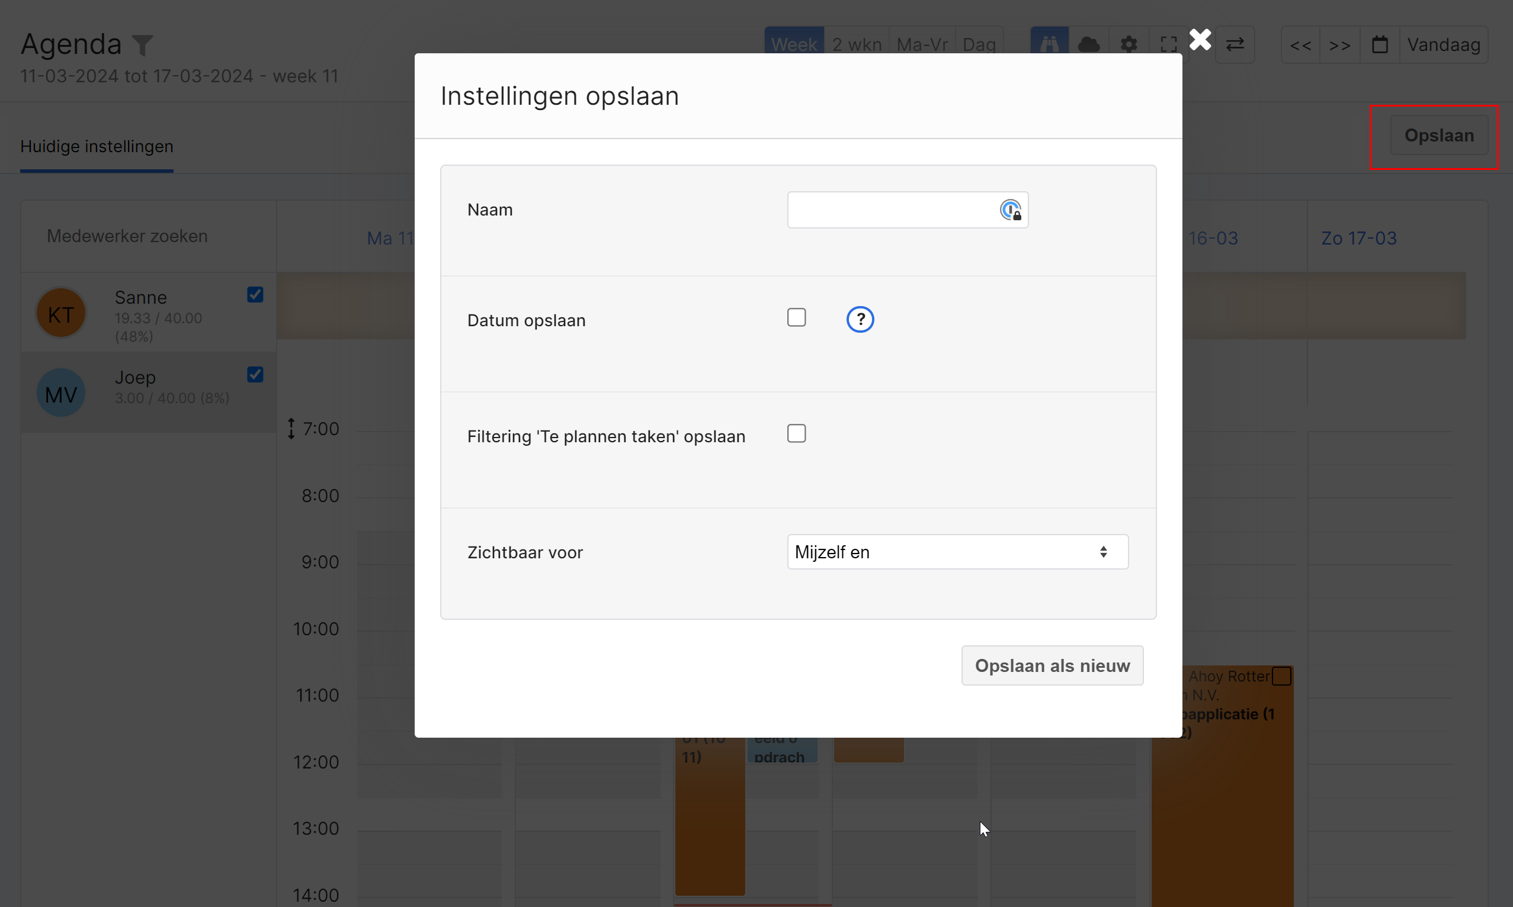The image size is (1513, 907).
Task: Click the Opslaan button
Action: (1439, 135)
